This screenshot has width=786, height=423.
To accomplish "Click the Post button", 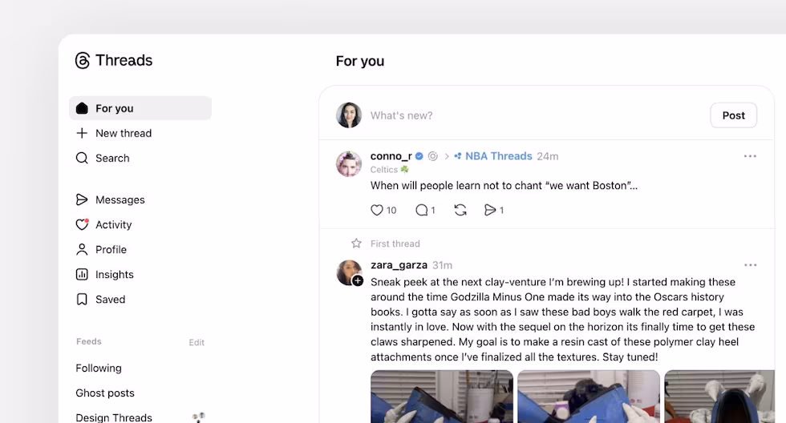I will (733, 115).
